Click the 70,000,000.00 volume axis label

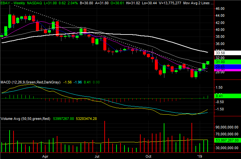227,134
